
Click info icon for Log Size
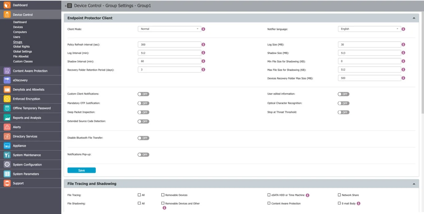pyautogui.click(x=403, y=44)
